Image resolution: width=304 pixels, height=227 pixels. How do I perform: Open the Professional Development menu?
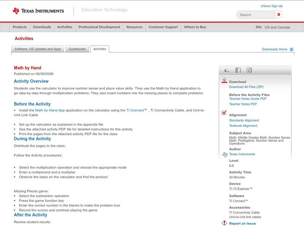click(99, 27)
